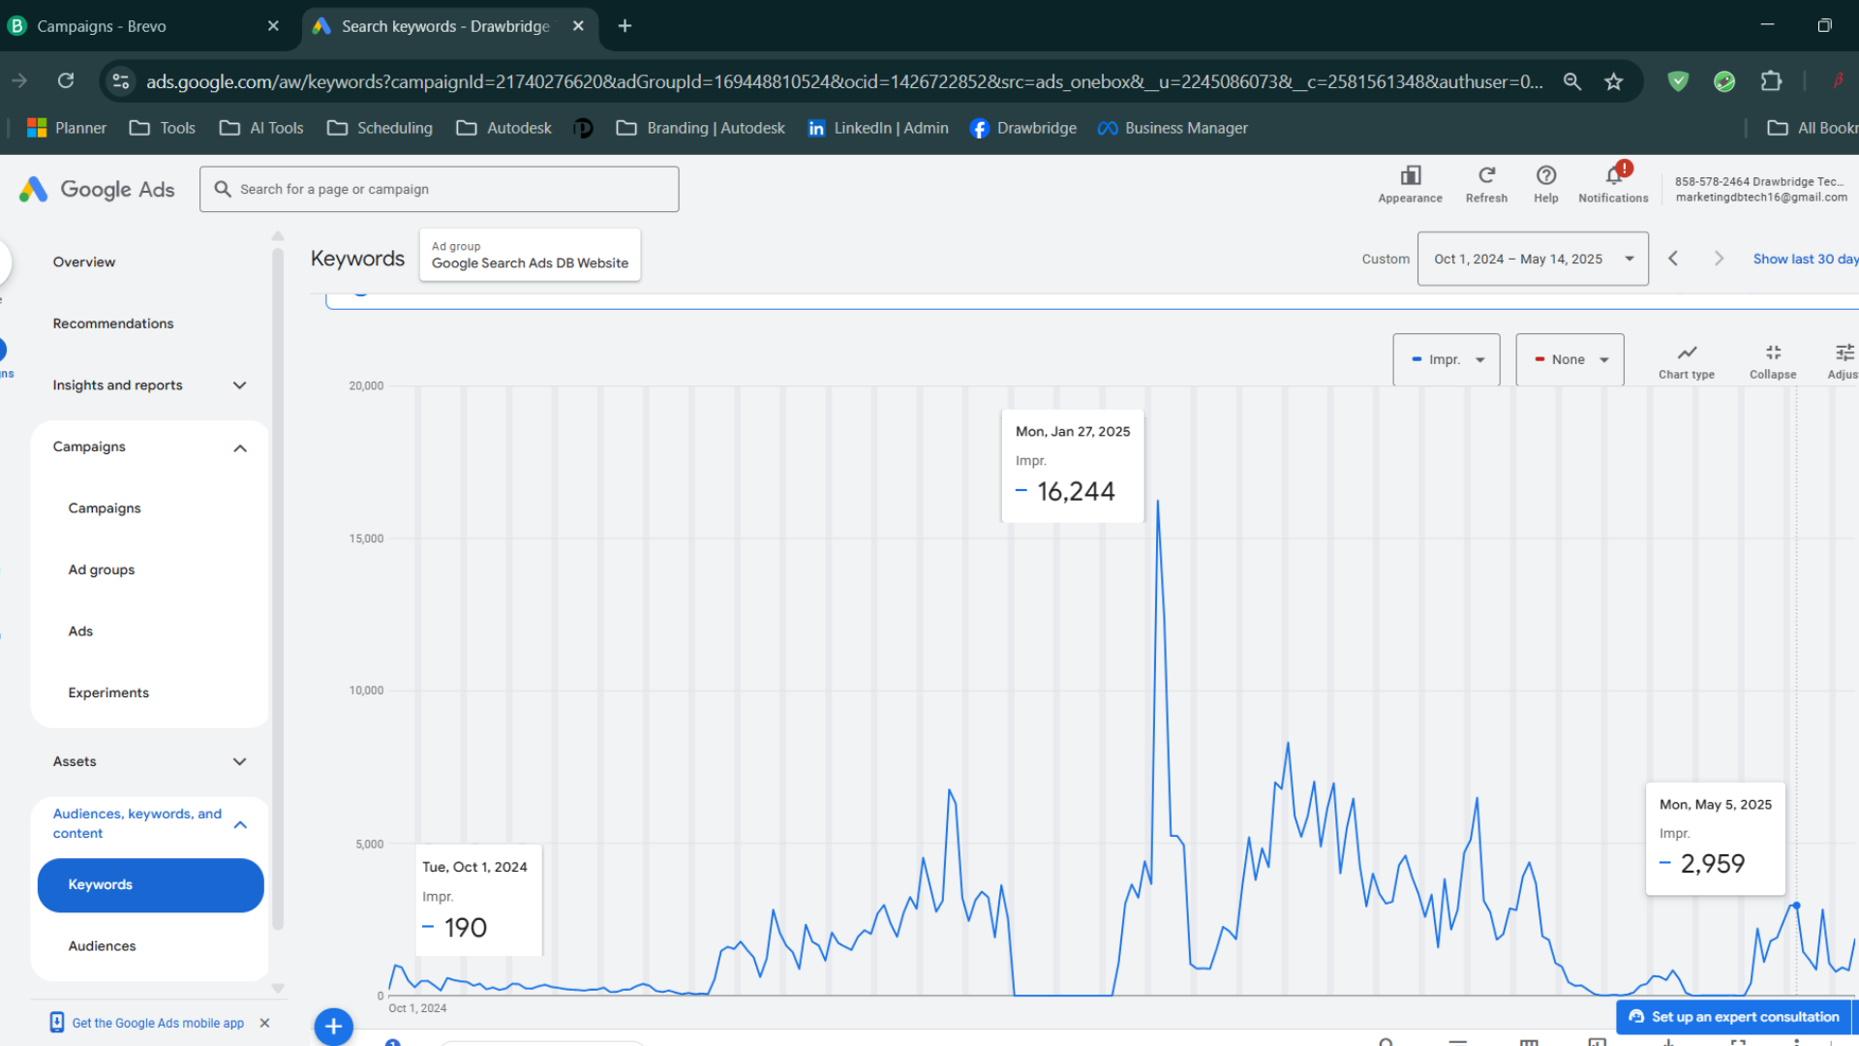Image resolution: width=1859 pixels, height=1046 pixels.
Task: Click Set up an expert consultation
Action: tap(1733, 1017)
